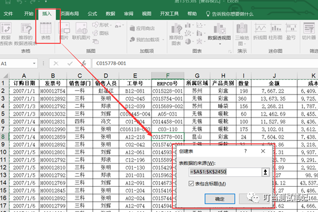Screen dimensions: 318x212
Task: Insert a pie chart
Action: tap(189, 41)
